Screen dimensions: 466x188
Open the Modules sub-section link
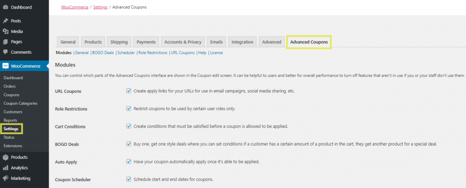click(64, 53)
